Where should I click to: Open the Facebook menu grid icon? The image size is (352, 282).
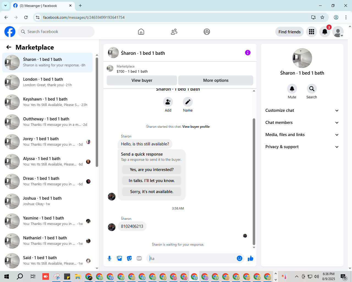[312, 32]
